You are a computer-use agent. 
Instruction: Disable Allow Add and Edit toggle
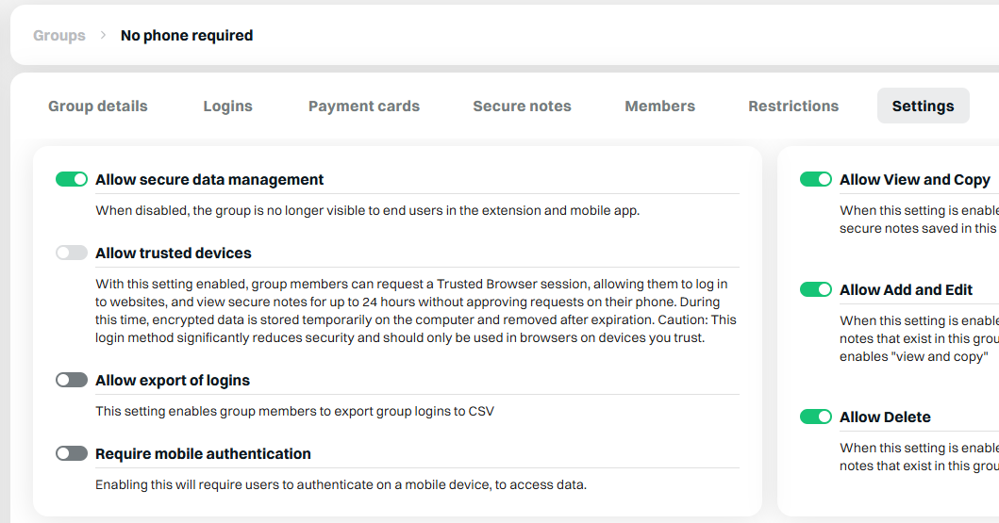point(815,289)
